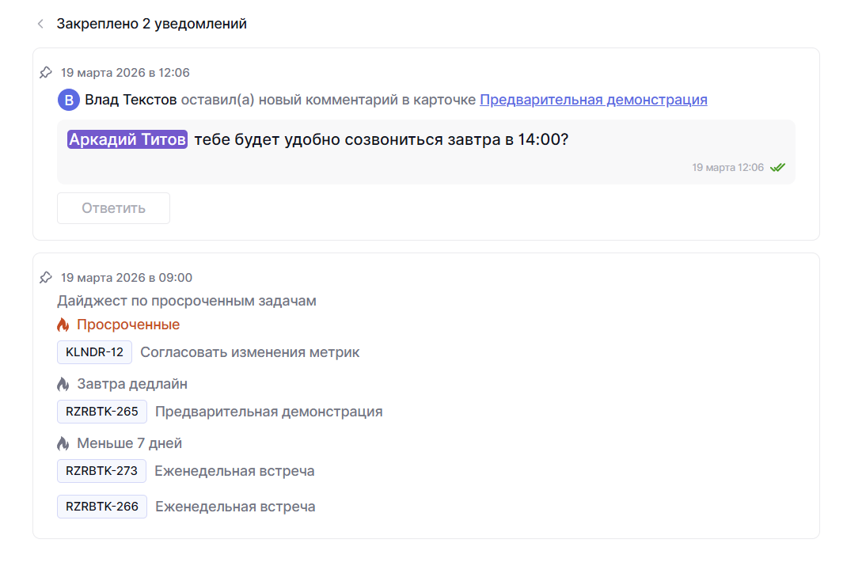
Task: Click the back chevron beside pinned notifications
Action: tap(40, 25)
